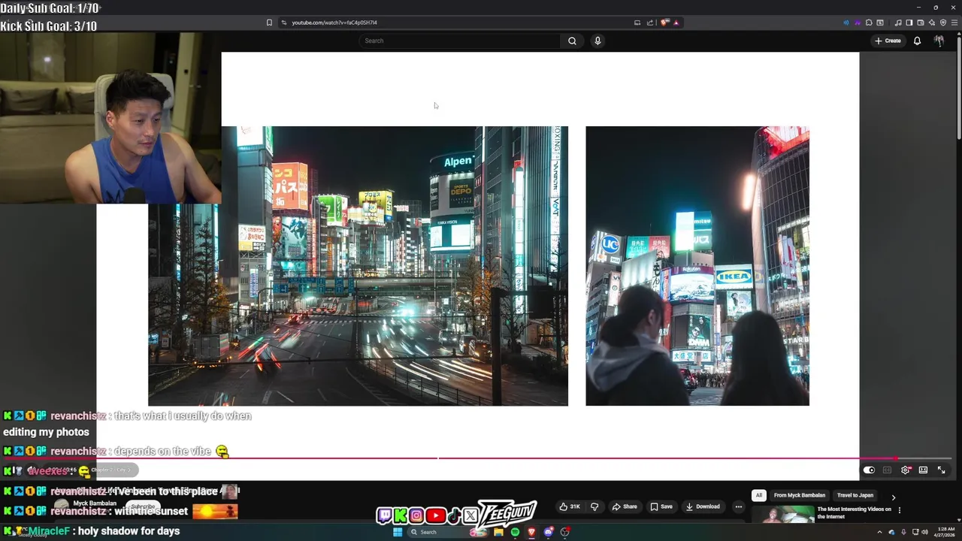The width and height of the screenshot is (962, 541).
Task: Like the video showing 31K
Action: pos(570,506)
